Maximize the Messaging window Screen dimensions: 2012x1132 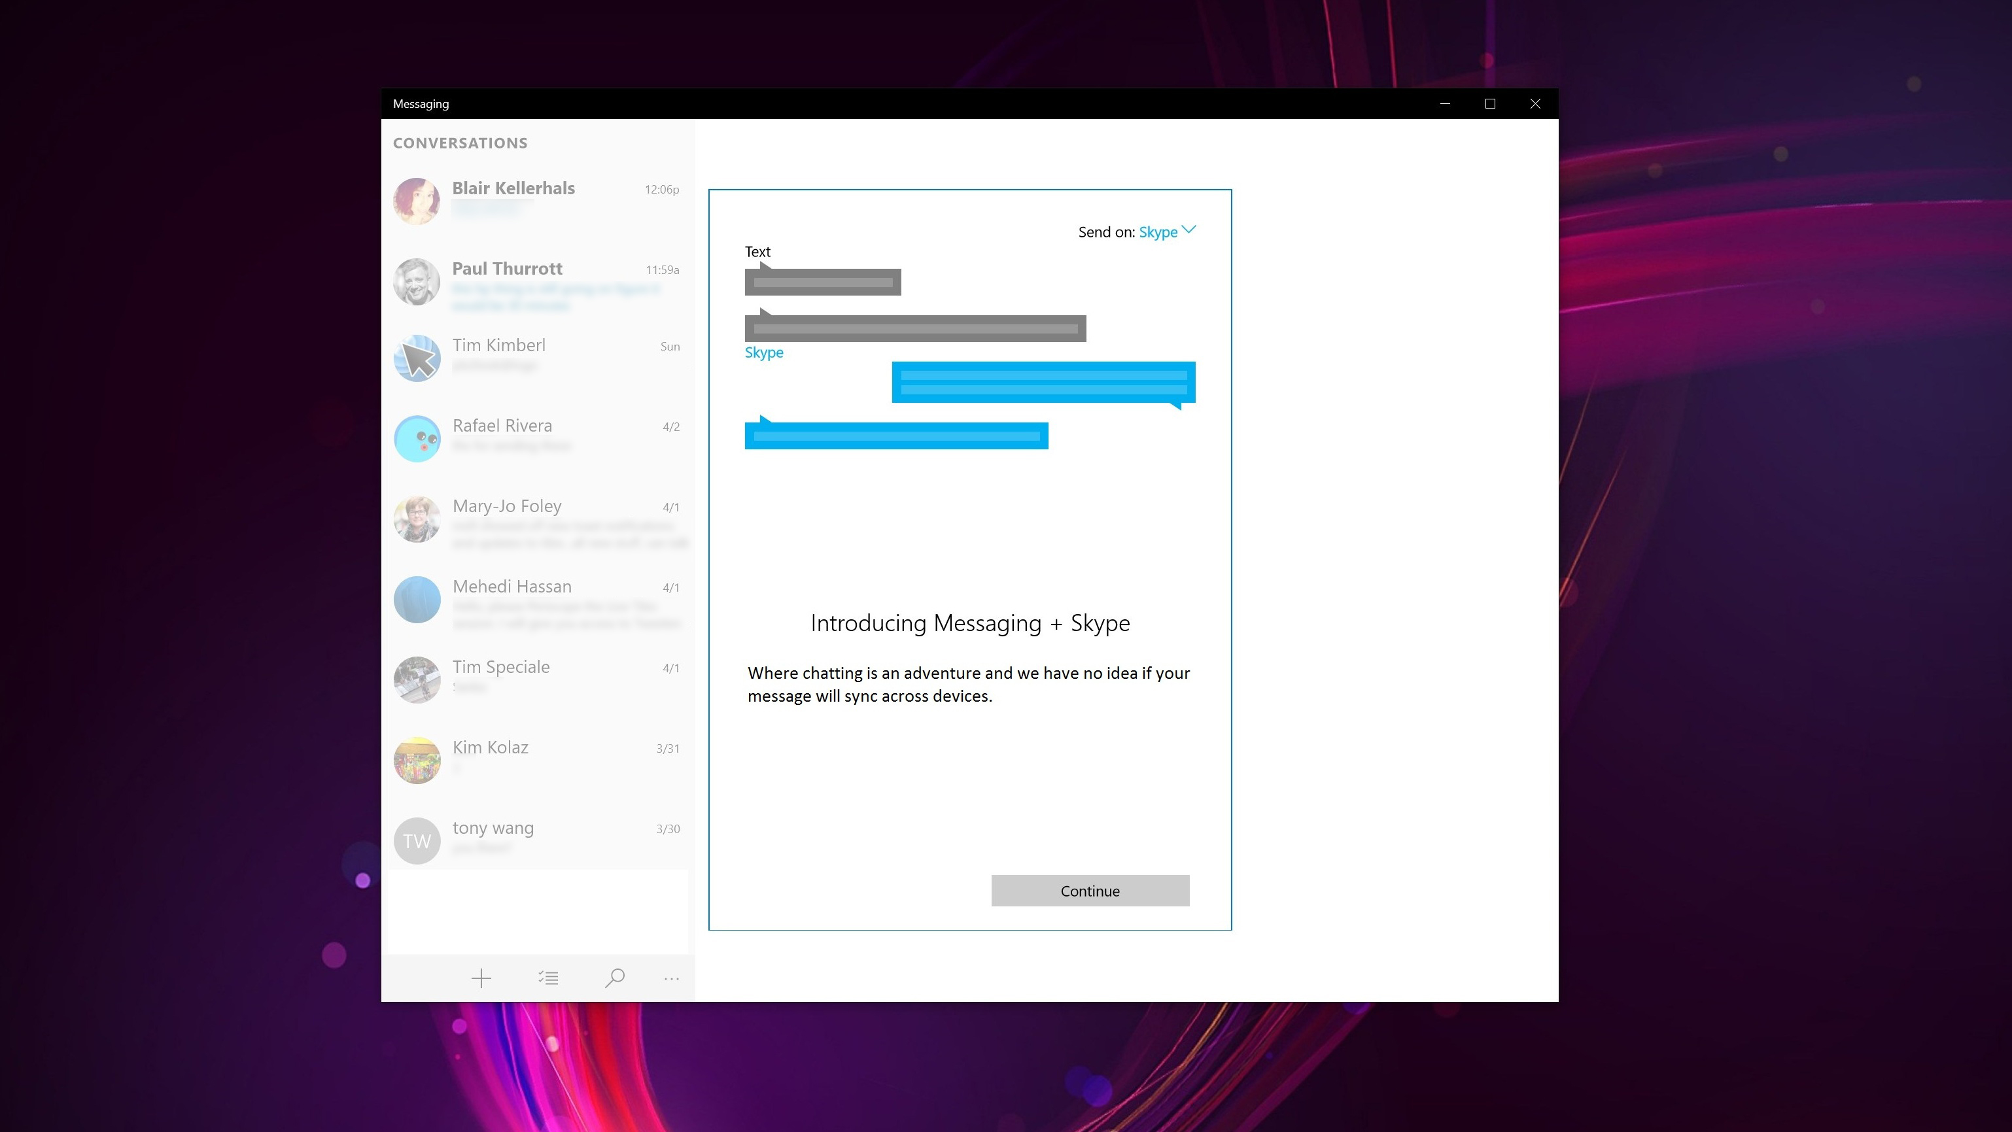1489,104
